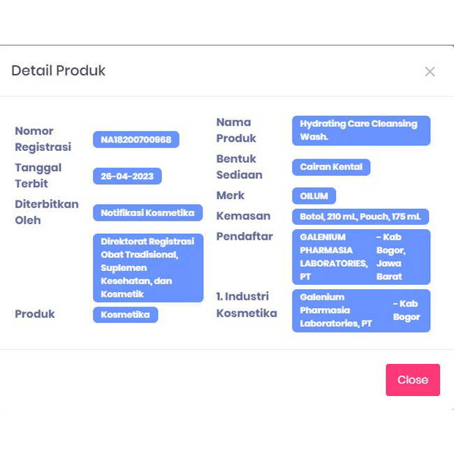Viewport: 454px width, 454px height.
Task: Close the Detail Produk dialog with X
Action: point(430,71)
